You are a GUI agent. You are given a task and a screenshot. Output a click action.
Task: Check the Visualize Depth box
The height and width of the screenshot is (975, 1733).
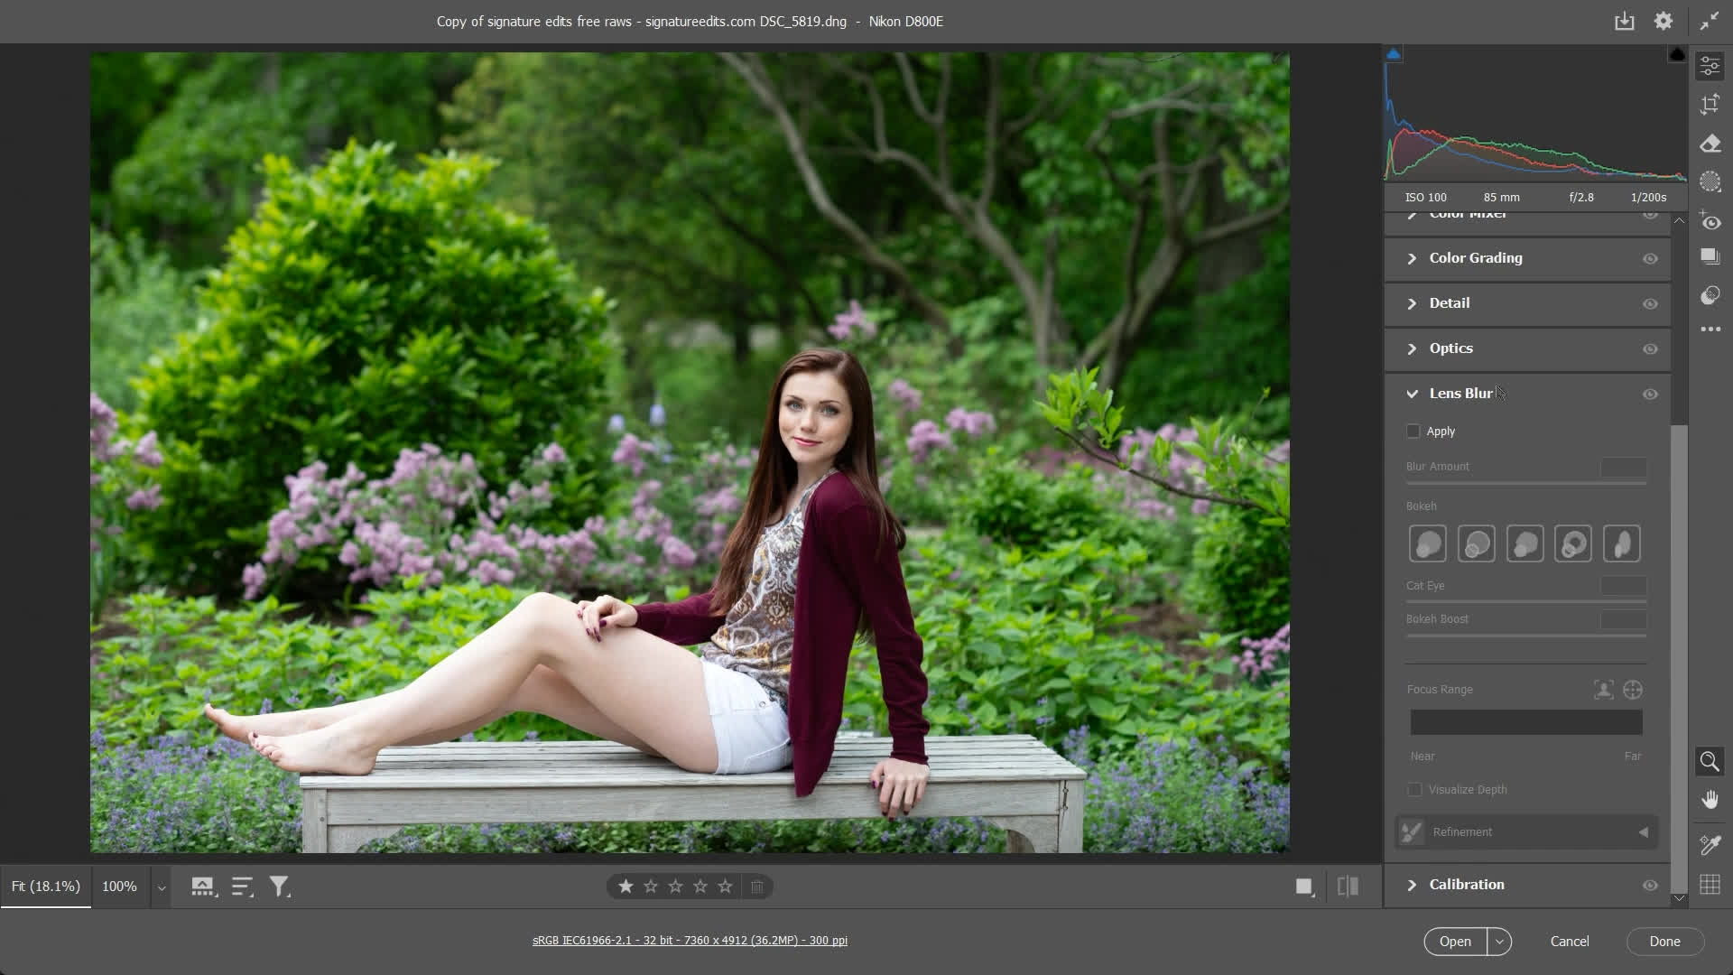(1414, 789)
